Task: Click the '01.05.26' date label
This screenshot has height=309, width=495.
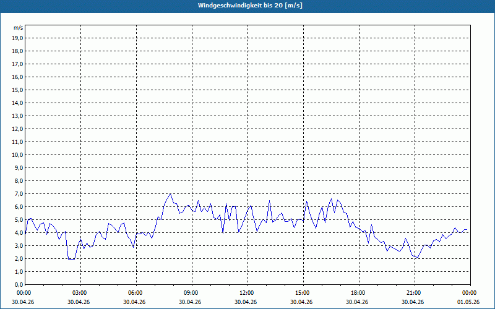Action: coord(468,302)
